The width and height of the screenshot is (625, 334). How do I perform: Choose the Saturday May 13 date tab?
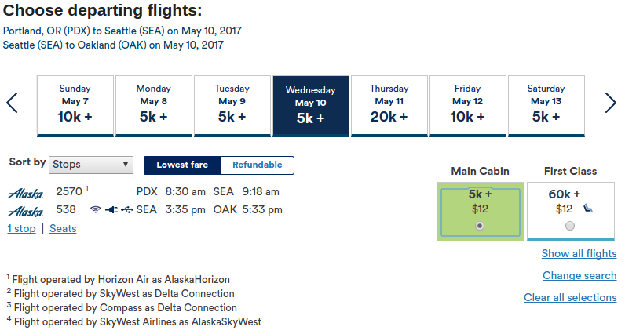pyautogui.click(x=546, y=104)
